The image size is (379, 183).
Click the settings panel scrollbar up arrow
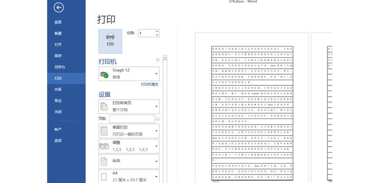point(165,57)
